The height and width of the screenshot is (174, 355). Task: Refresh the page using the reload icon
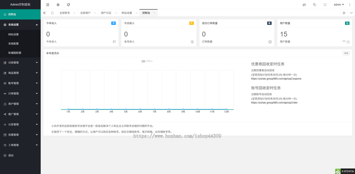68,5
